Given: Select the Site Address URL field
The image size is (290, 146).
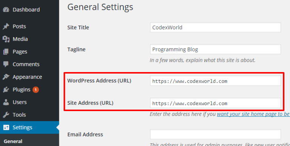Looking at the screenshot, I should [215, 103].
